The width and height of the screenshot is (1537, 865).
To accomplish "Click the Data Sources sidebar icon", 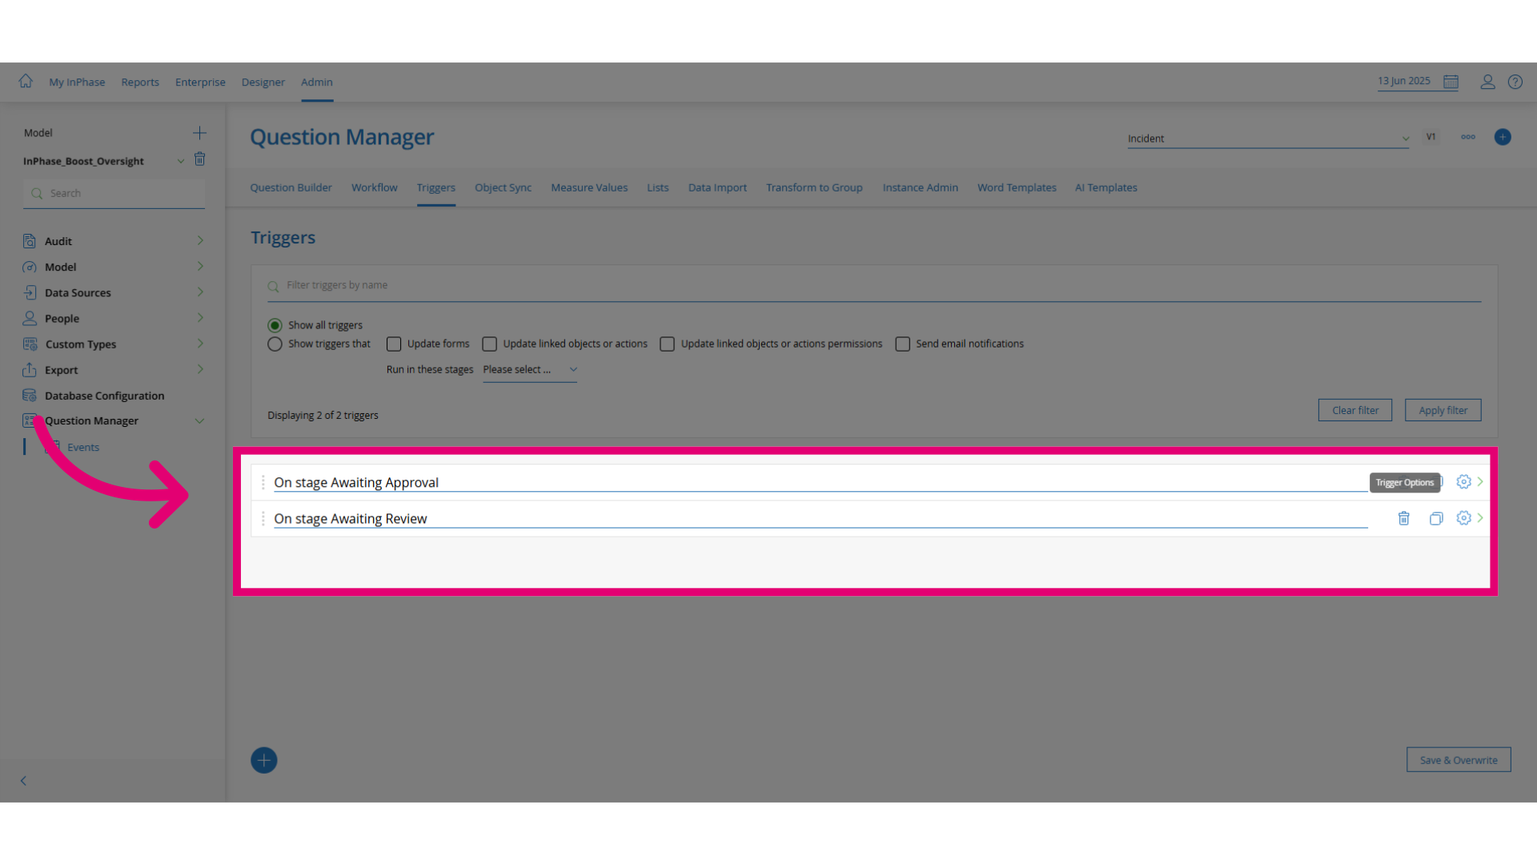I will coord(30,292).
